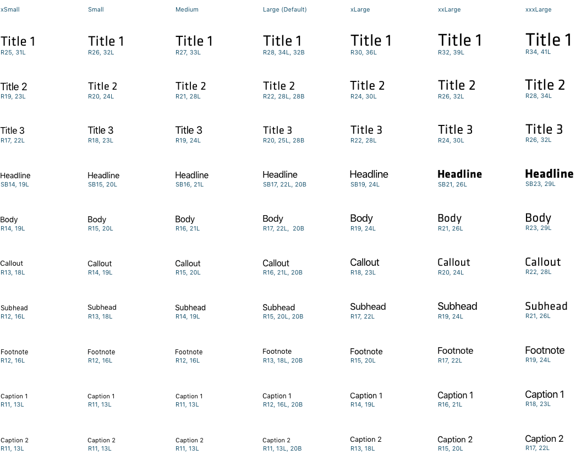This screenshot has width=581, height=466.
Task: Select Caption 1 text in xxxLarge column
Action: [x=544, y=394]
